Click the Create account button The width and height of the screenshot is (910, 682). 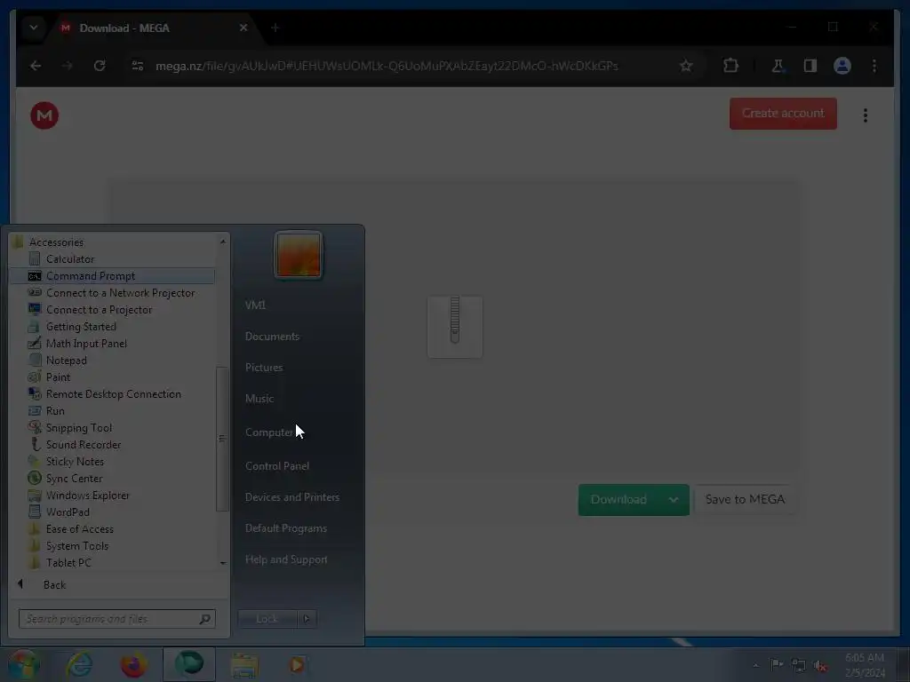(783, 114)
